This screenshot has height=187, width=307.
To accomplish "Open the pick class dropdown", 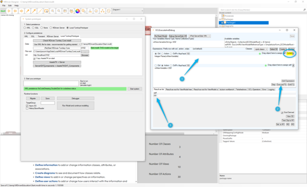I will tap(261, 49).
